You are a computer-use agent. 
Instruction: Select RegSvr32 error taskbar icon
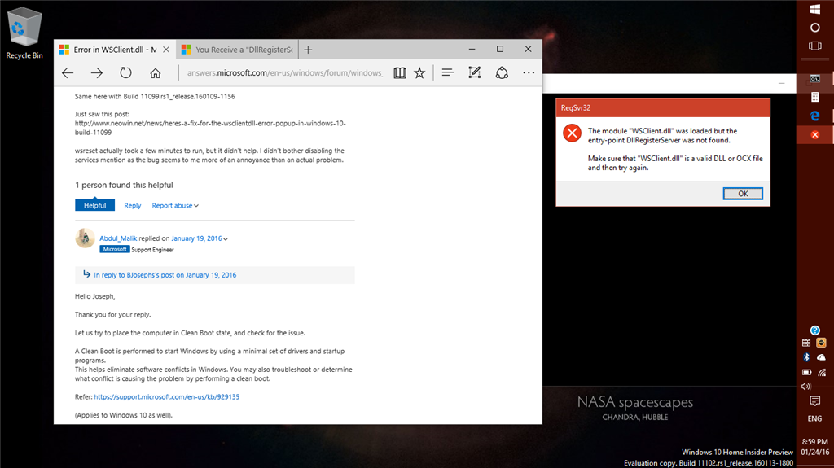pyautogui.click(x=814, y=134)
